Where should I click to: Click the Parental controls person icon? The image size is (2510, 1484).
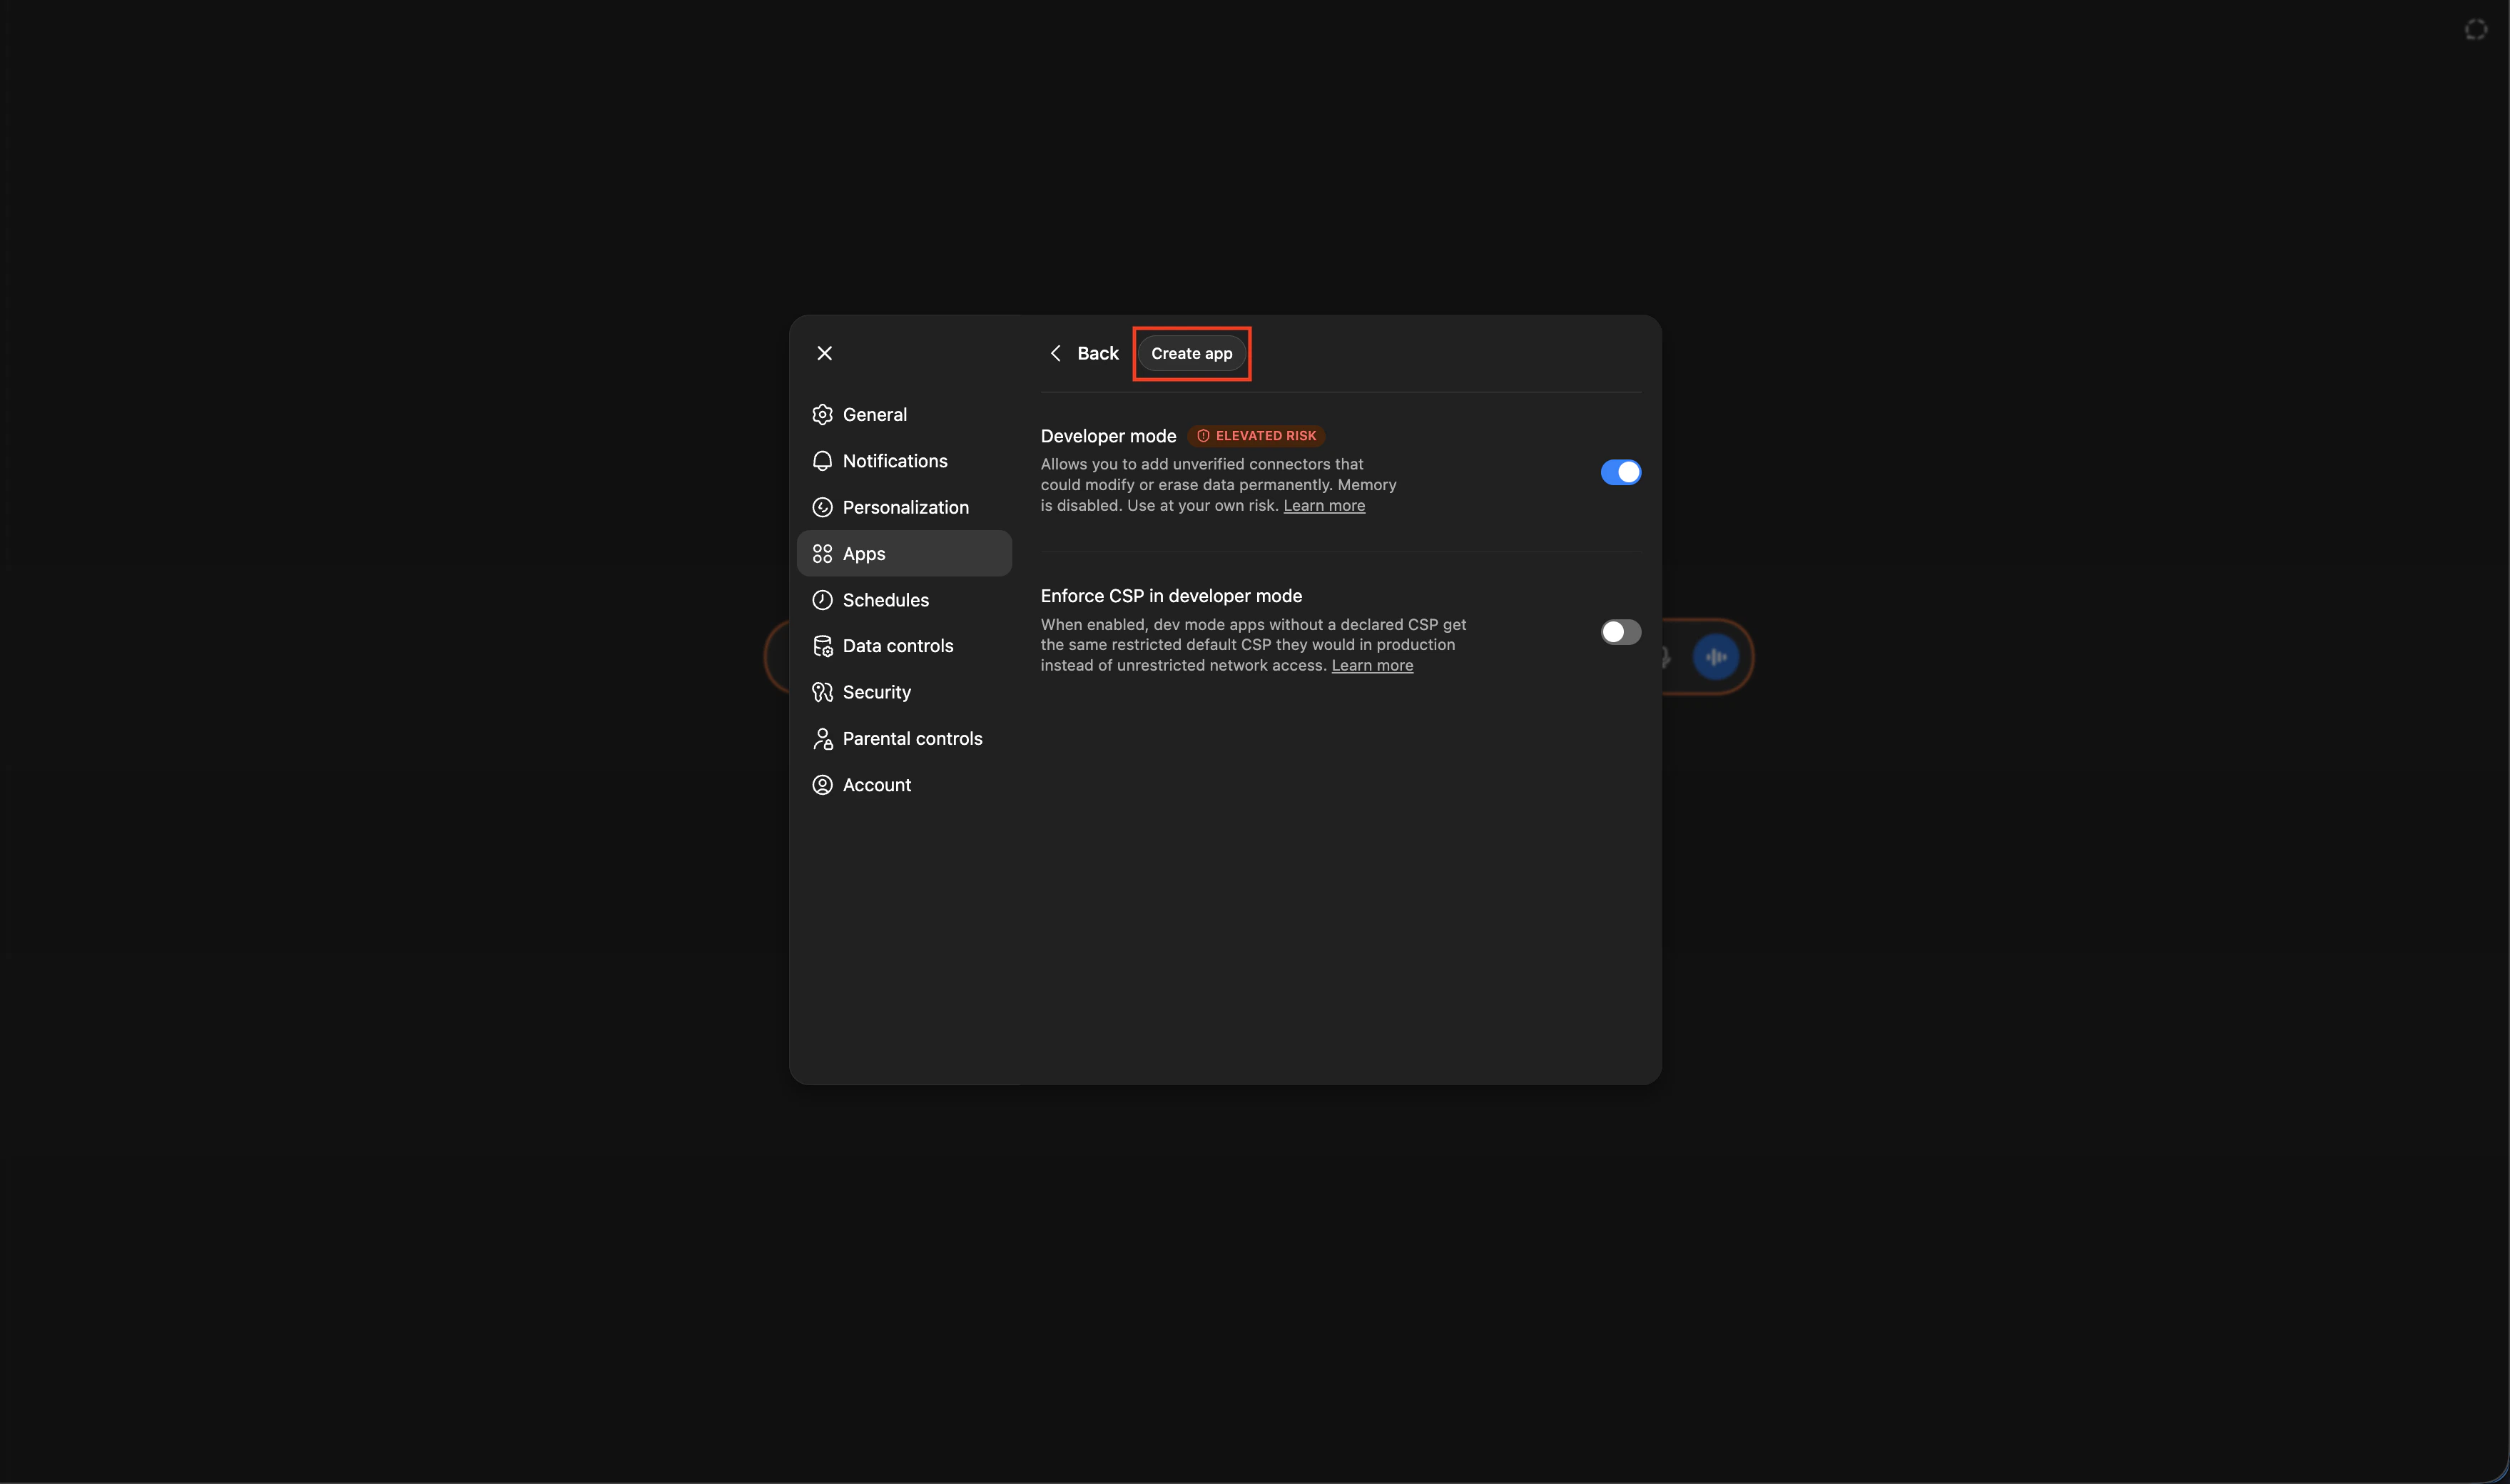click(x=822, y=739)
